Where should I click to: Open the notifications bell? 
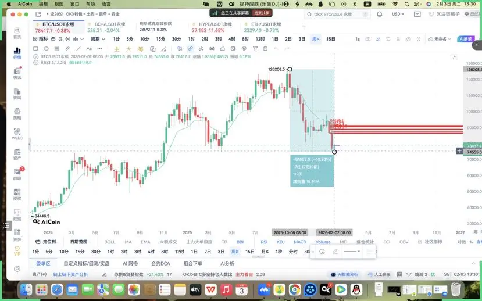[x=379, y=14]
